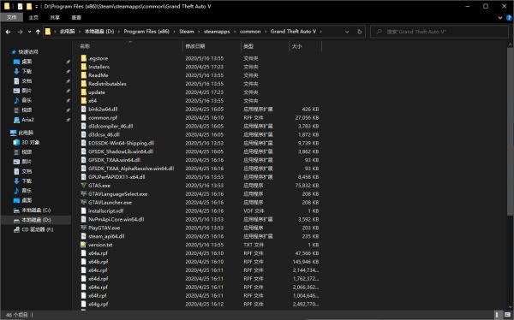Click Program Files (x86) breadcrumb
Screen dimensions: 514x320
146,32
